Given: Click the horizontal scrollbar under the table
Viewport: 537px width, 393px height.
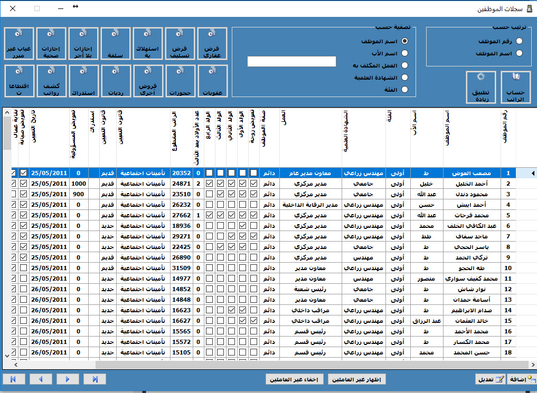Looking at the screenshot, I should tap(312, 364).
